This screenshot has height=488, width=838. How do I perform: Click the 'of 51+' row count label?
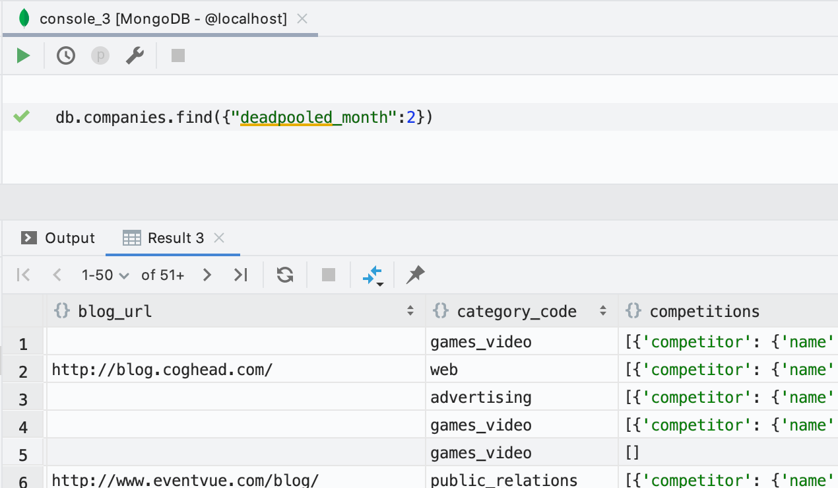[x=162, y=275]
